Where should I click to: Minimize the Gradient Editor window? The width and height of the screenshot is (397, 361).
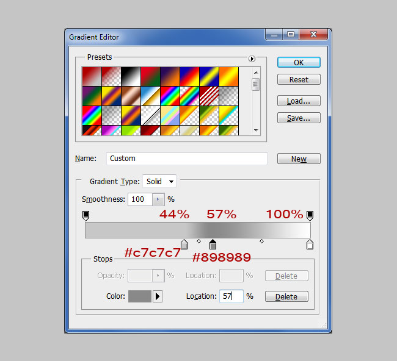[x=274, y=35]
